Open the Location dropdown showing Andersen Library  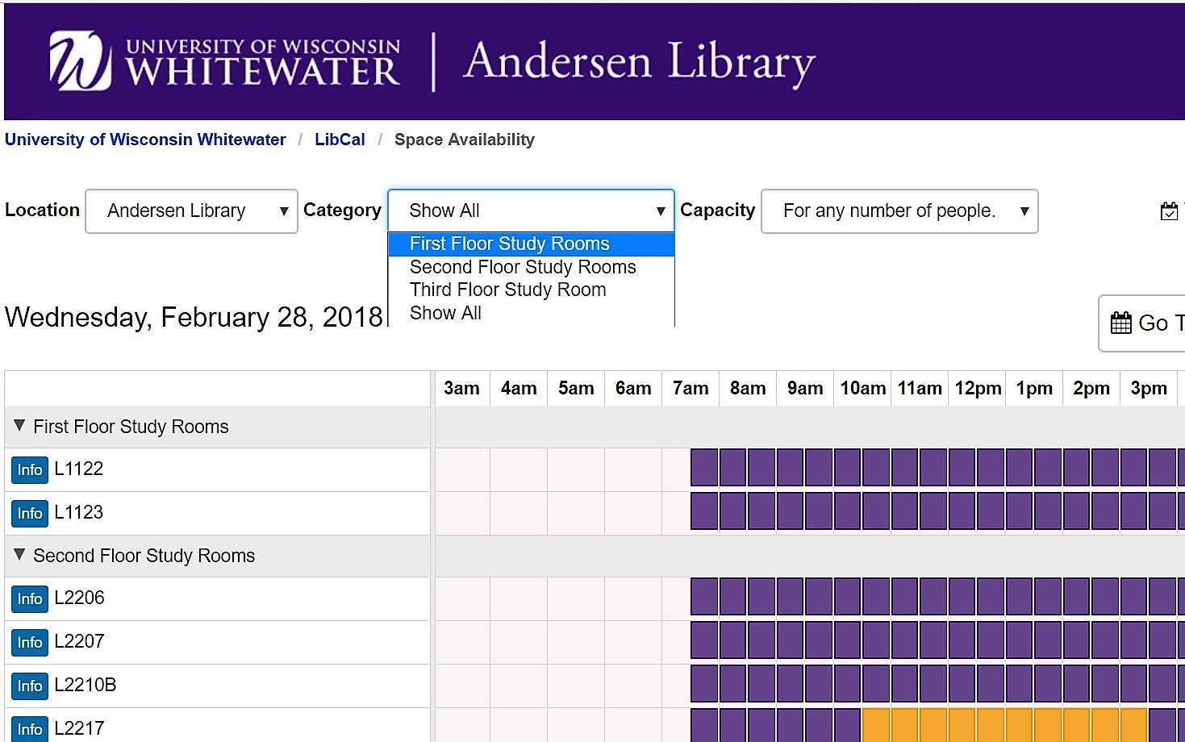[x=192, y=211]
